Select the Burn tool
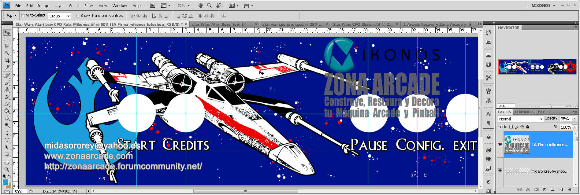This screenshot has height=195, width=580. click(7, 125)
